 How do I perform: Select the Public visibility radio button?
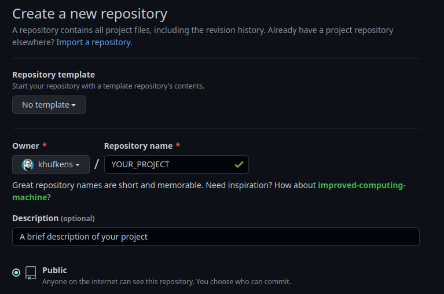click(16, 273)
